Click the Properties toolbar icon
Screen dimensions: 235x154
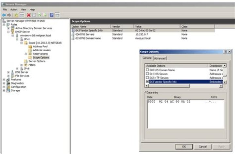(x=34, y=15)
